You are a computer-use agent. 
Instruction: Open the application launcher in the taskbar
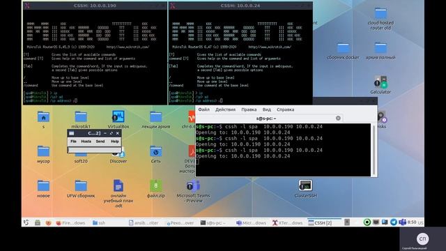tap(26, 222)
